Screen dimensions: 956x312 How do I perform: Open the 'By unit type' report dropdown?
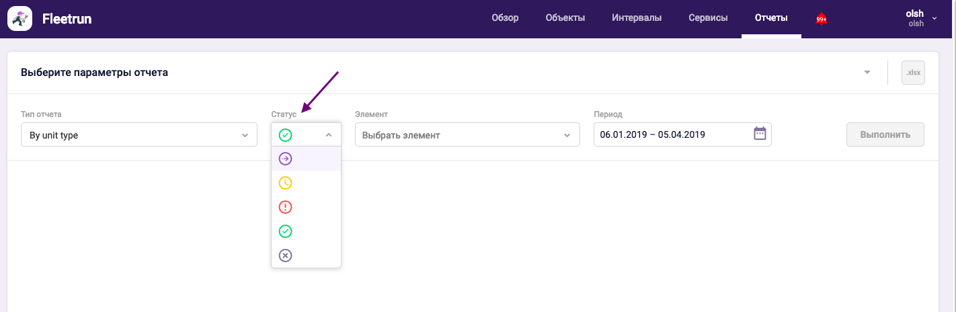coord(139,135)
